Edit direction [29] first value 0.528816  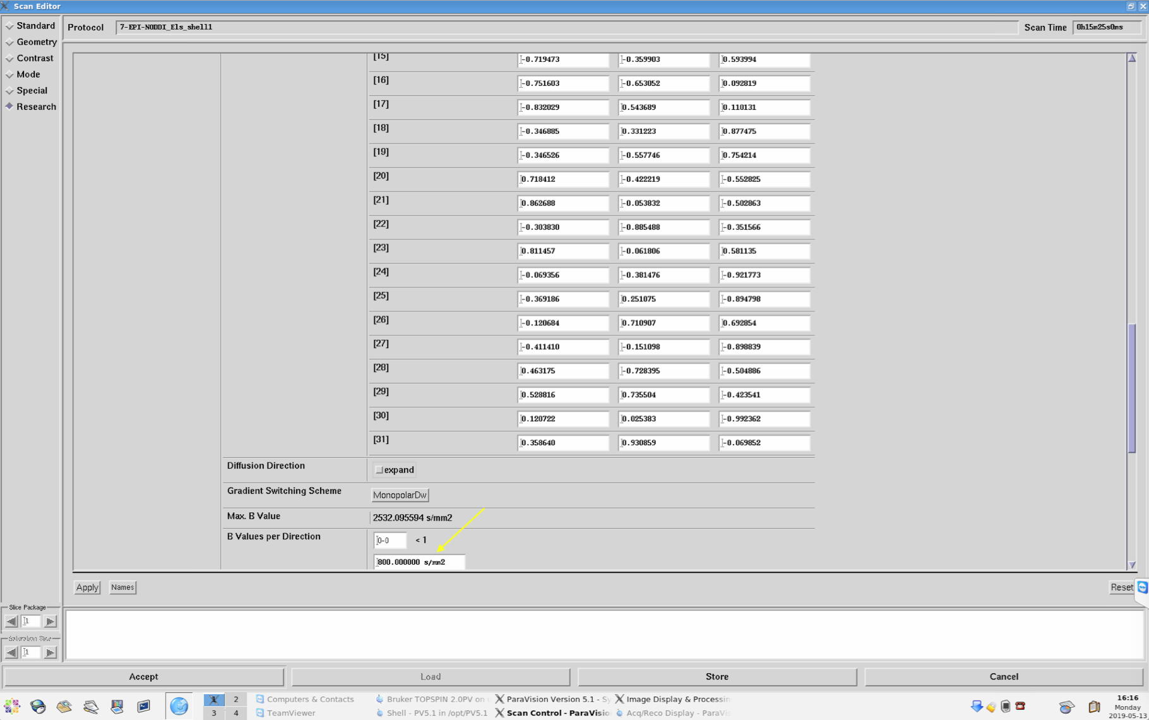point(563,395)
